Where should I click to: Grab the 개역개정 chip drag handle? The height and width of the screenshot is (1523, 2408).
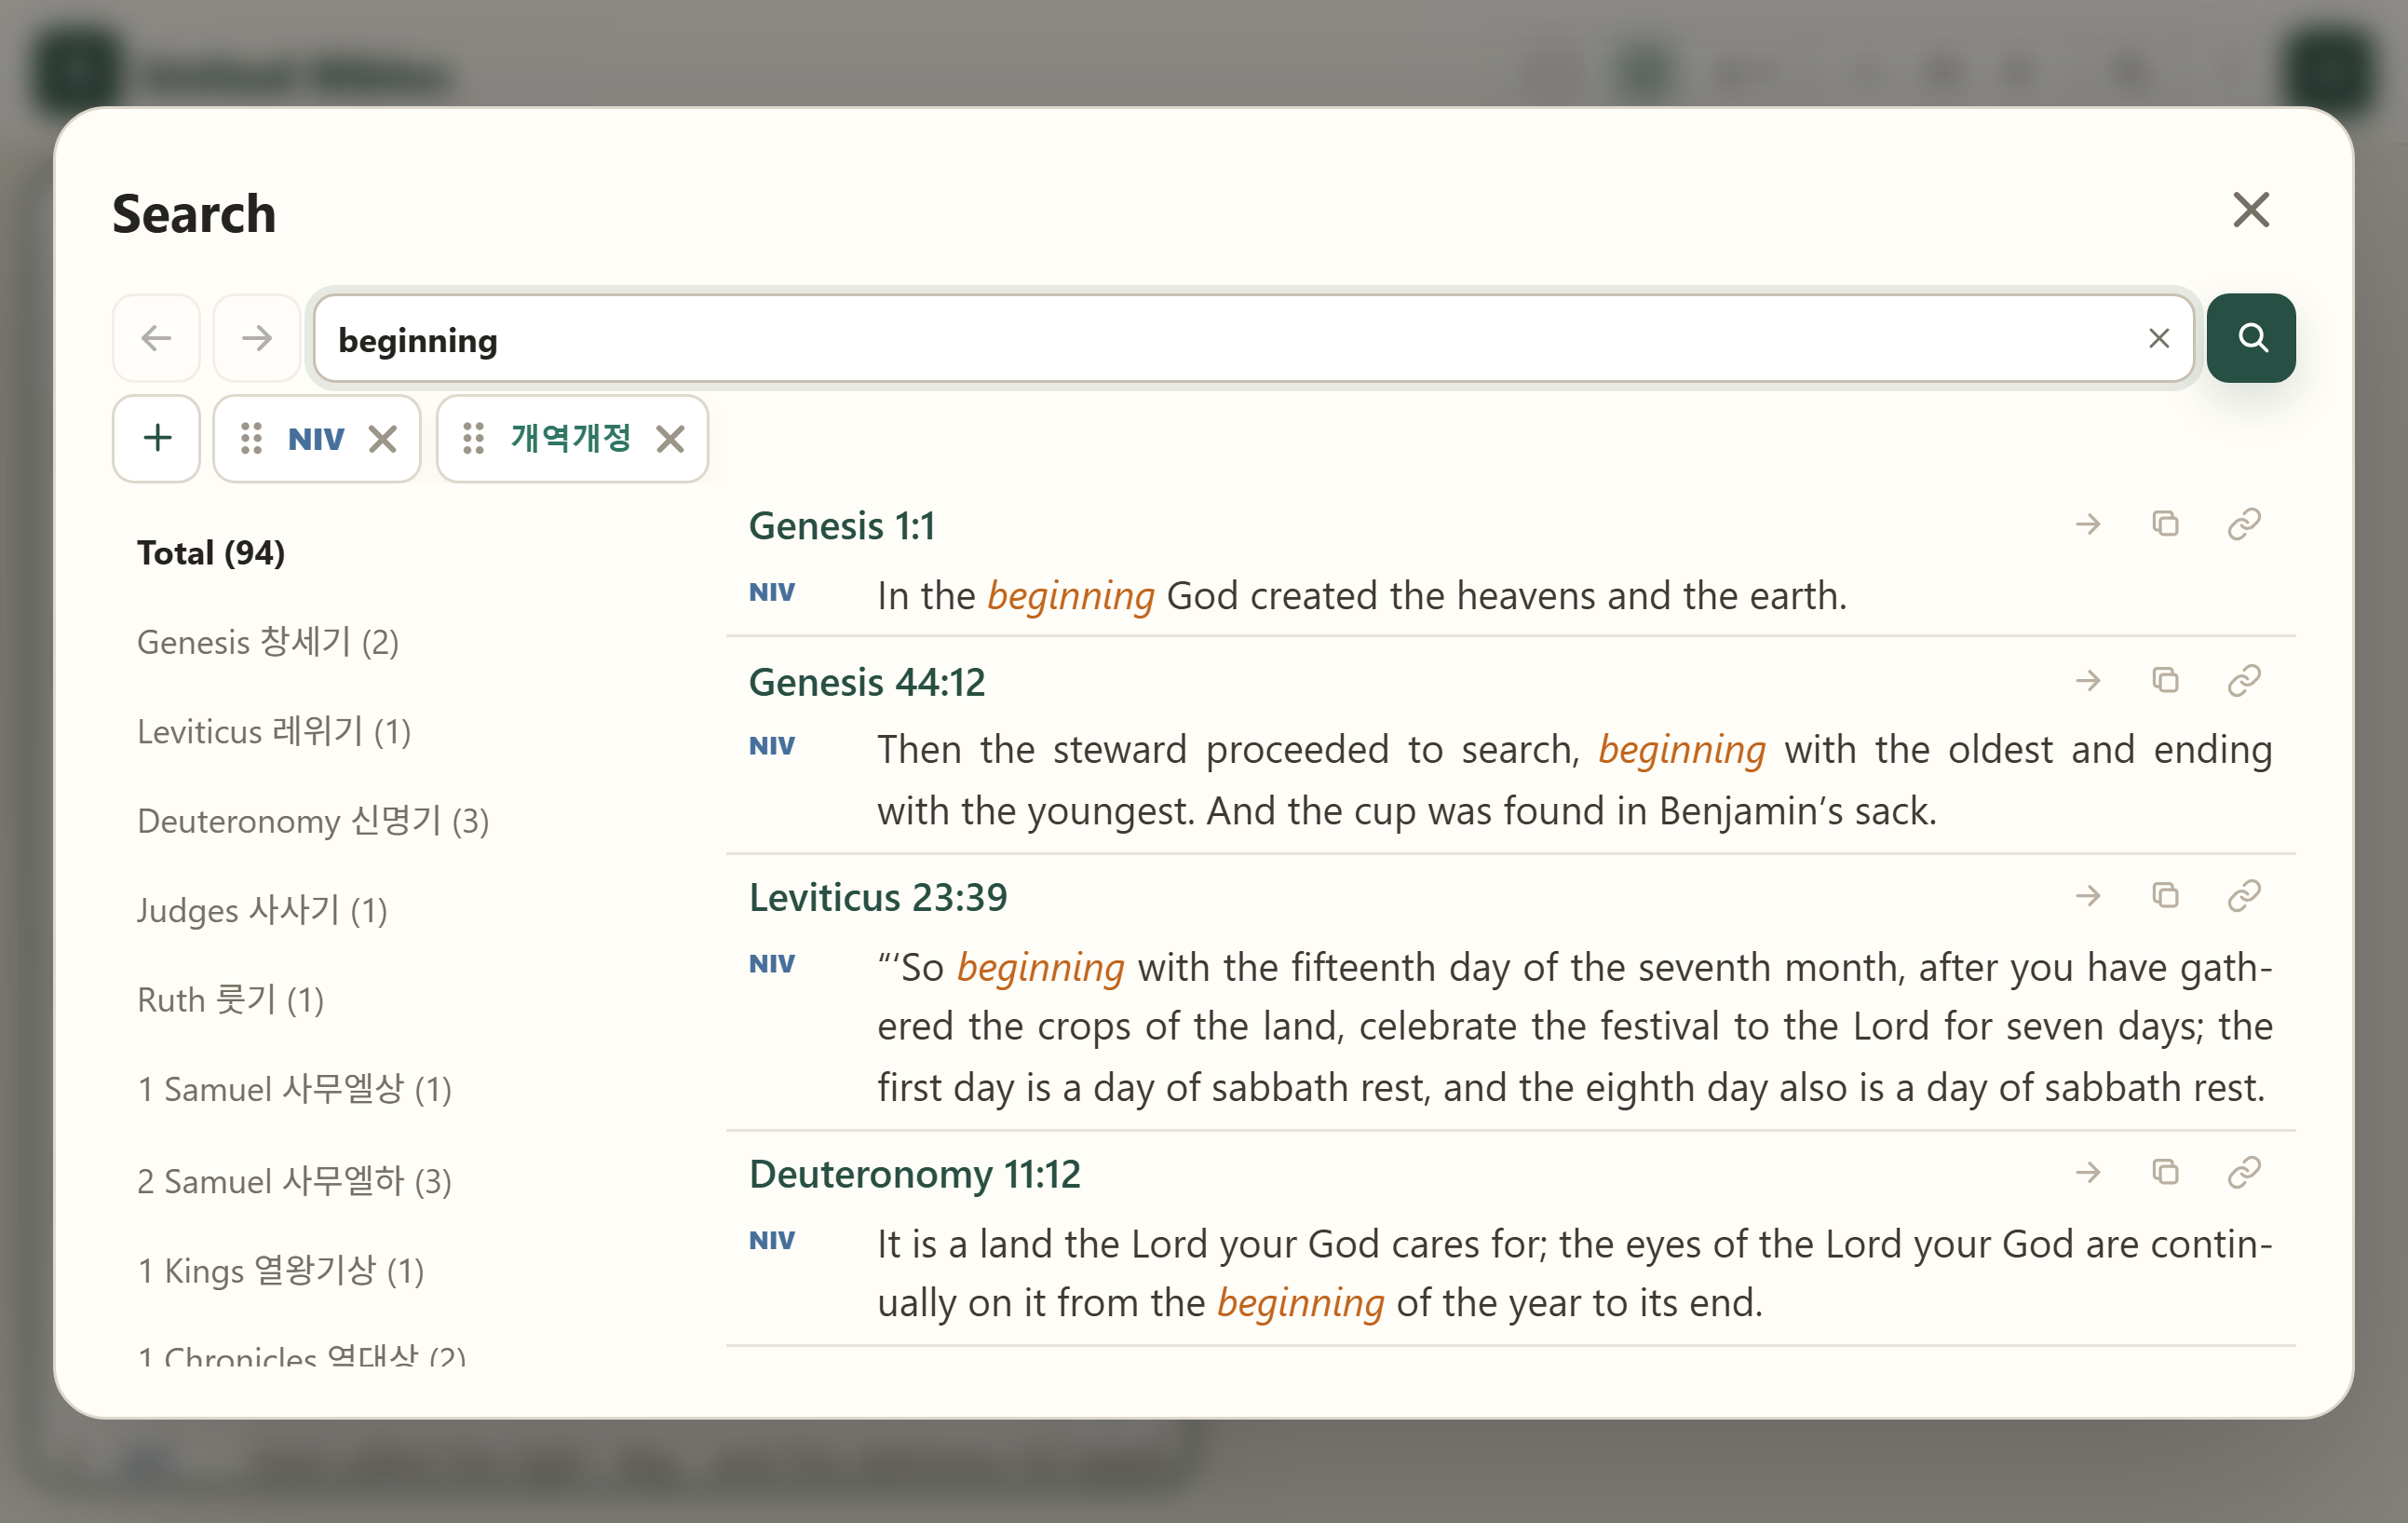(x=473, y=439)
